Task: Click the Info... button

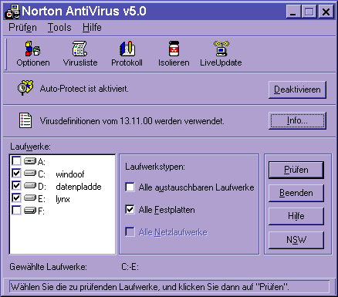Action: click(297, 120)
